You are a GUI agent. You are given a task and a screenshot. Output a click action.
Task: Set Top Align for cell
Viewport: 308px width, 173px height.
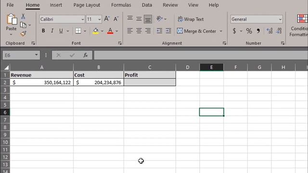pyautogui.click(x=130, y=19)
